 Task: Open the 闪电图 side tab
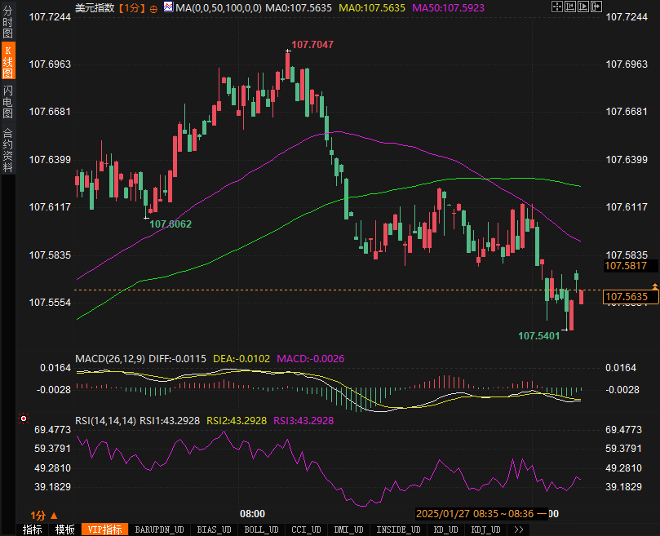(x=7, y=100)
